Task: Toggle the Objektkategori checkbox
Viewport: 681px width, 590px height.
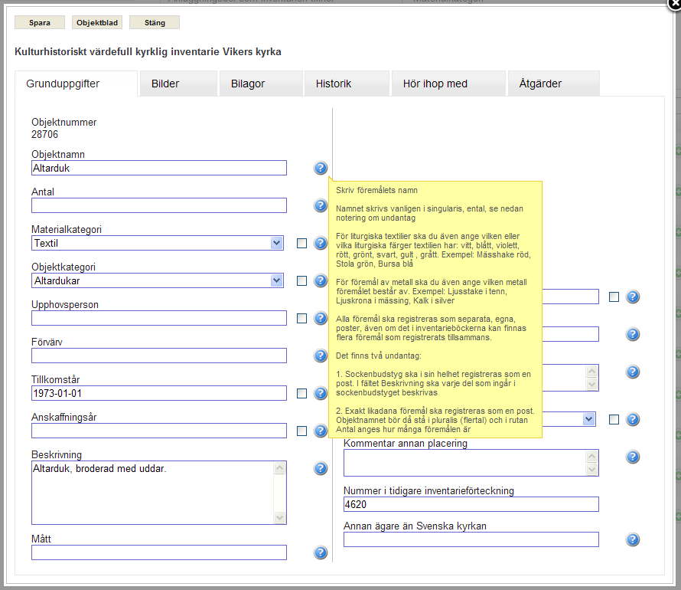Action: (x=301, y=281)
